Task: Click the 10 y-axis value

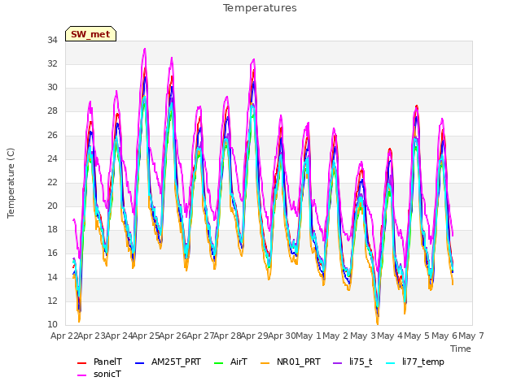Action: (x=52, y=324)
